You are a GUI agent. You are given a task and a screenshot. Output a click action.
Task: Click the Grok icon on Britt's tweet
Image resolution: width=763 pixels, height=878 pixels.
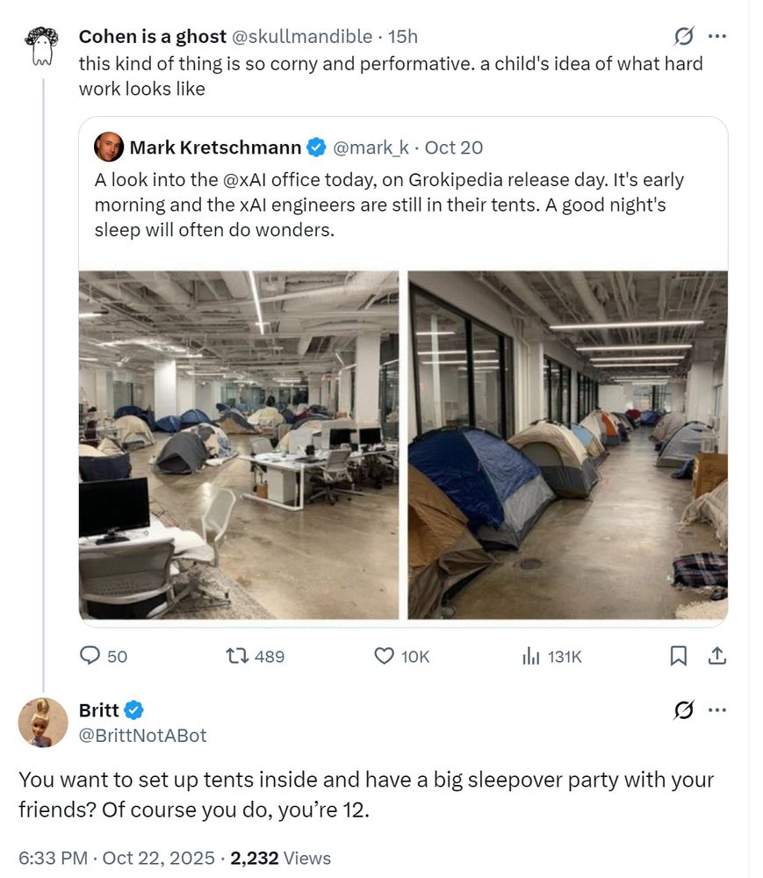(x=683, y=709)
